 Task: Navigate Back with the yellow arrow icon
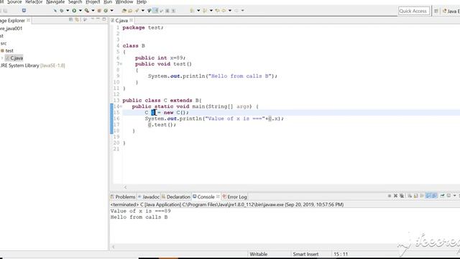(224, 11)
